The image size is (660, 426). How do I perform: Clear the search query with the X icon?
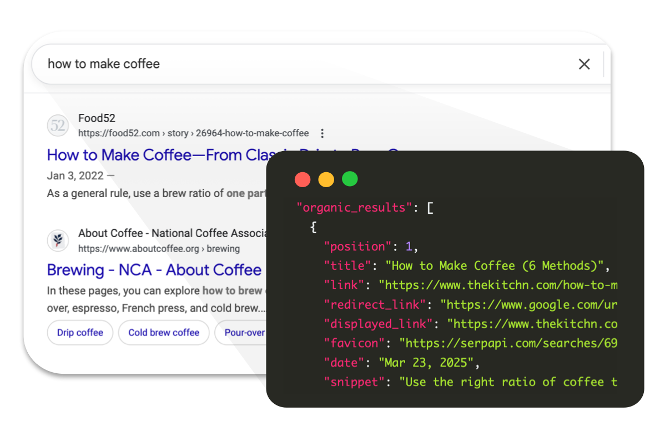click(585, 64)
